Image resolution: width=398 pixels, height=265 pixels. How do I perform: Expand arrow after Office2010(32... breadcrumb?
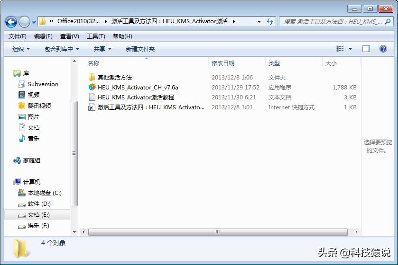point(106,21)
